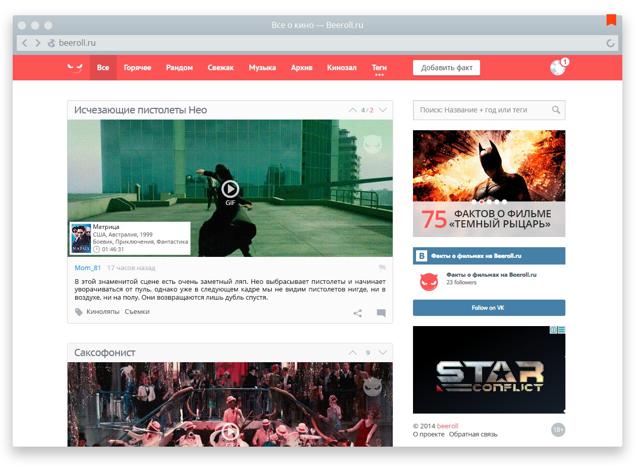The height and width of the screenshot is (468, 635).
Task: Flag the Mom_81 post
Action: point(382,268)
